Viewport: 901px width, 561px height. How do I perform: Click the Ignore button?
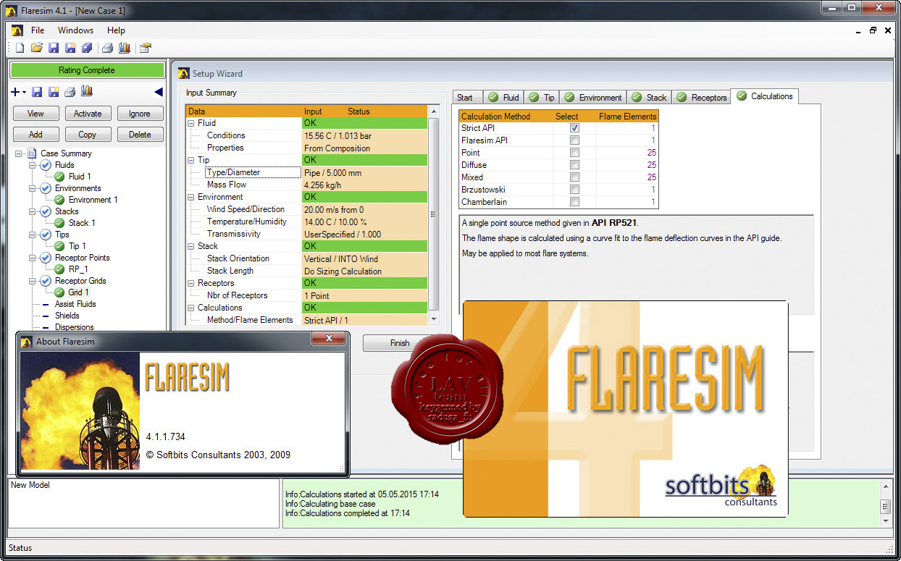coord(140,114)
